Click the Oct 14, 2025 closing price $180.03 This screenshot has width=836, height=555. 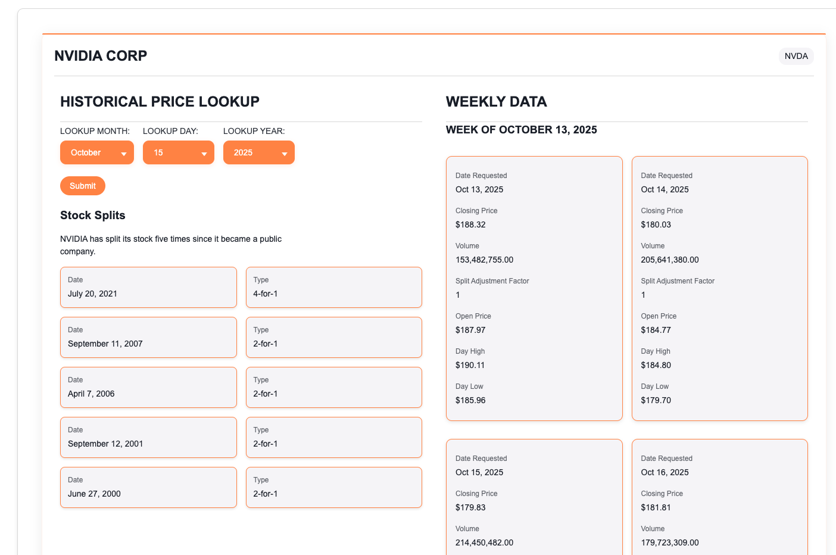[x=656, y=225]
